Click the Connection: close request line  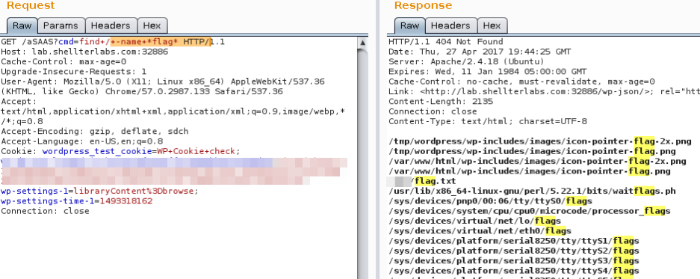pos(45,211)
